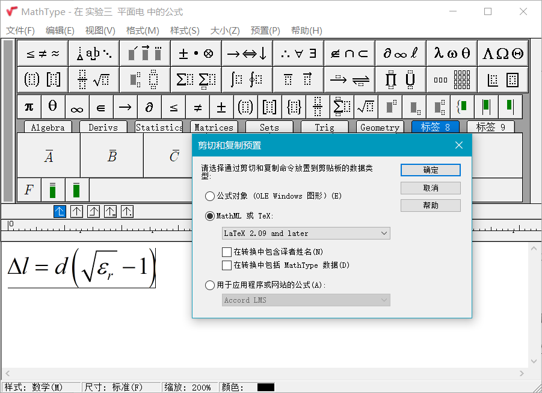This screenshot has width=542, height=393.
Task: Click the vertical scrollbar of the equation area
Action: click(533, 301)
